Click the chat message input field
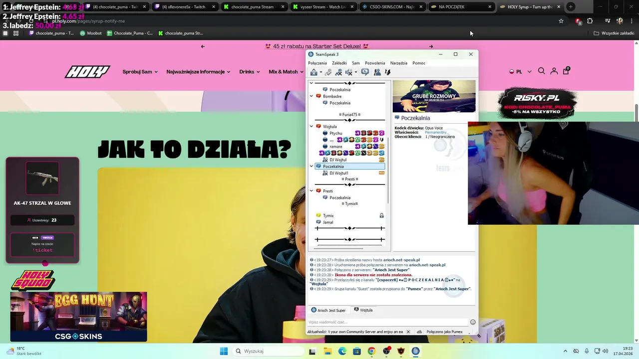639x359 pixels. [x=387, y=322]
